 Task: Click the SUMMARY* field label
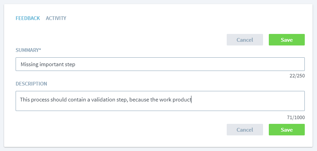coord(28,50)
